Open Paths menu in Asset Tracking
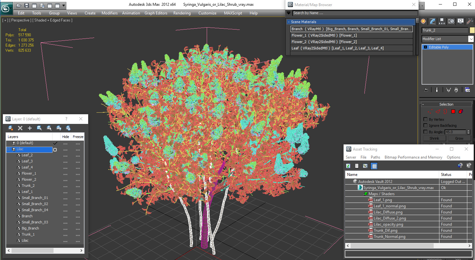The height and width of the screenshot is (260, 475). [375, 157]
